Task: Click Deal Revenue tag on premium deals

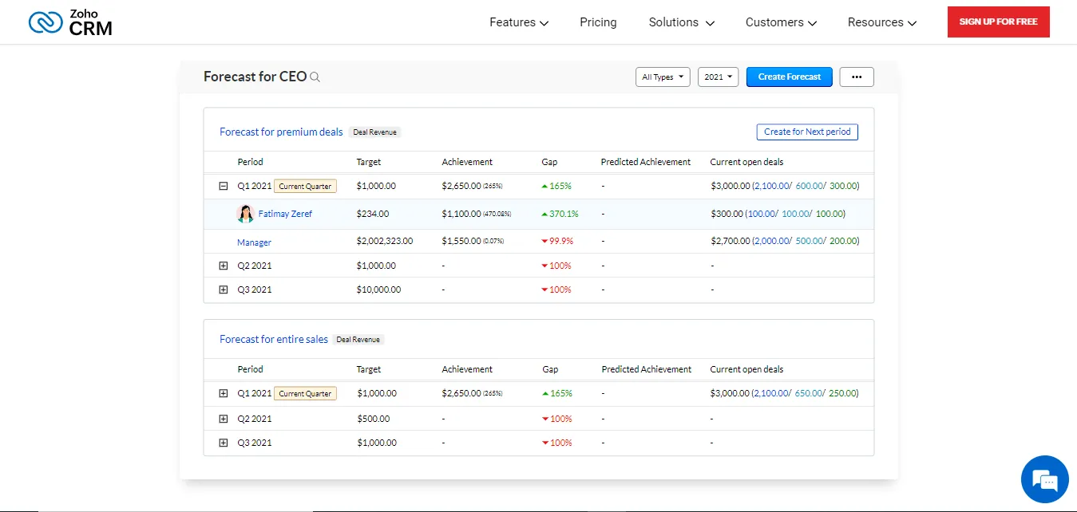Action: [x=374, y=132]
